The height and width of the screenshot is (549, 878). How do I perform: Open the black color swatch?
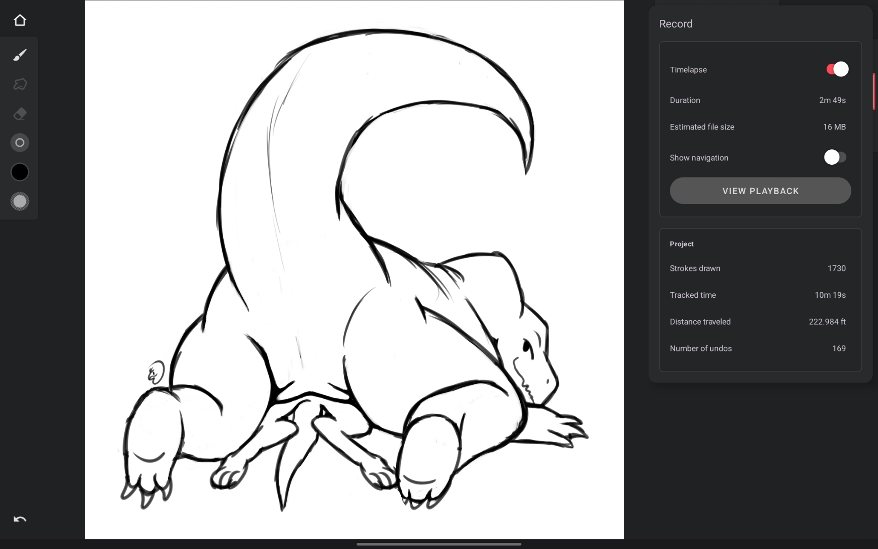point(20,172)
